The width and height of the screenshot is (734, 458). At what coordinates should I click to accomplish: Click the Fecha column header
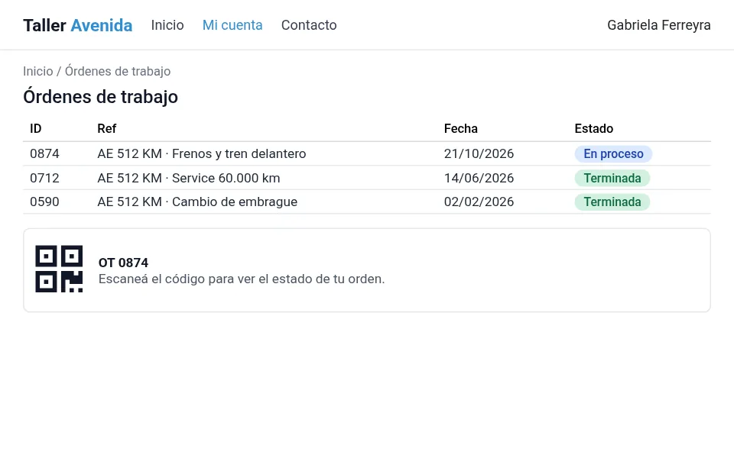tap(460, 128)
